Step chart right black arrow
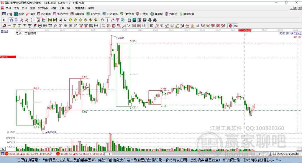 pos(65,20)
